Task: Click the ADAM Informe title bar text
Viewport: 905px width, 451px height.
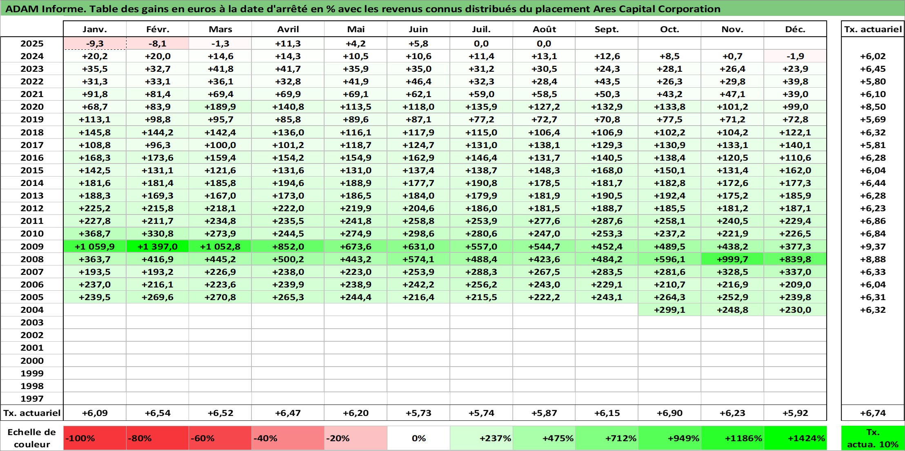Action: (x=363, y=9)
